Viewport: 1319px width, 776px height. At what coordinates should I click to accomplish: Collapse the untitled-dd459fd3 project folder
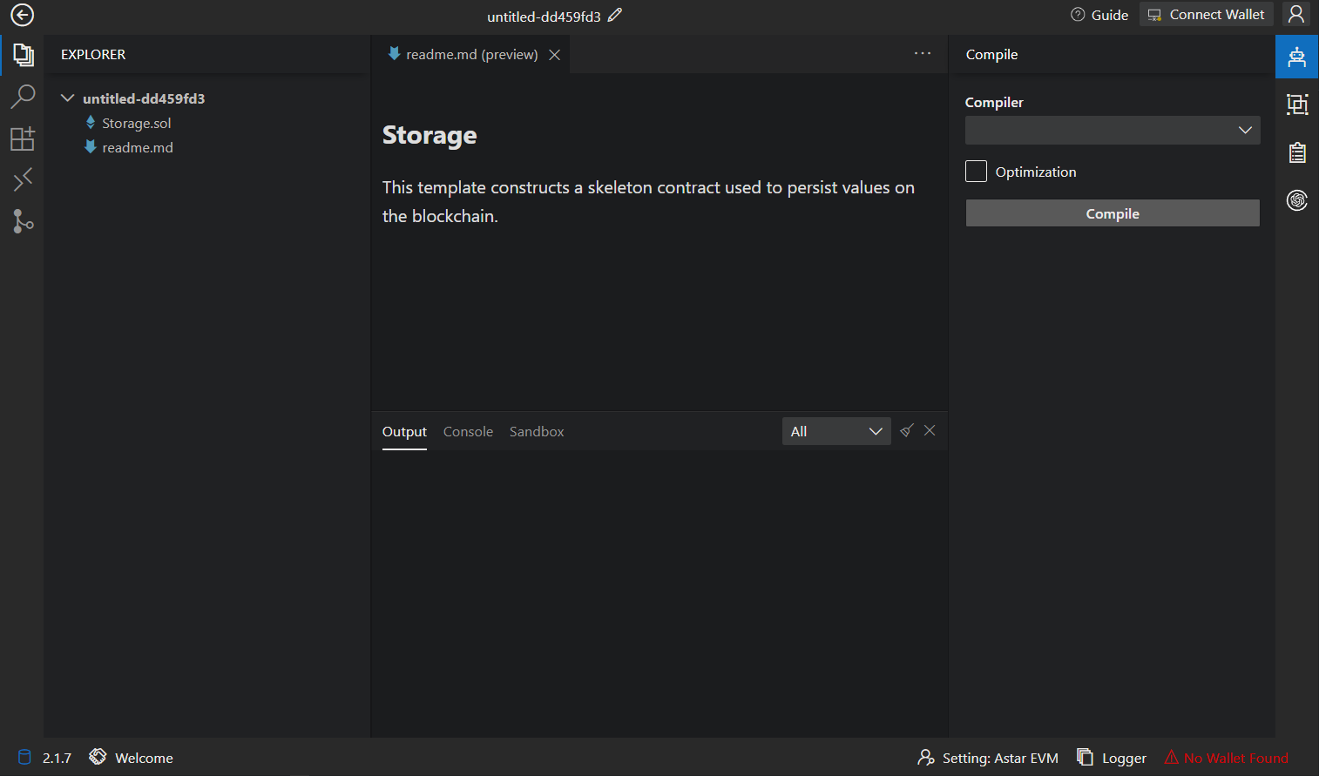point(67,98)
